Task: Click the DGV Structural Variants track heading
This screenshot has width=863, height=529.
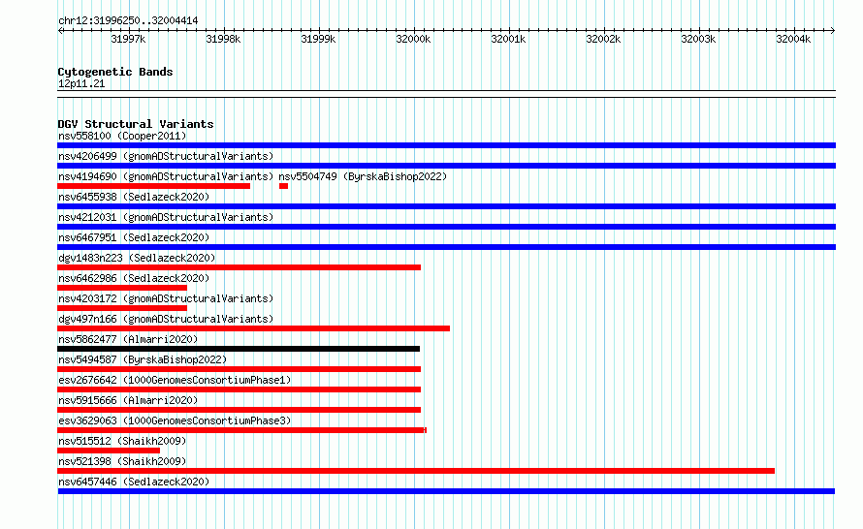Action: 136,124
